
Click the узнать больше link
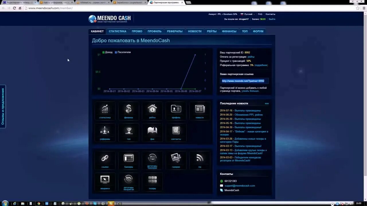(250, 91)
